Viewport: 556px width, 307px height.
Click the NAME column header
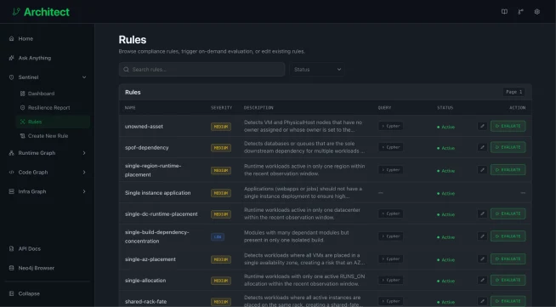pyautogui.click(x=130, y=108)
